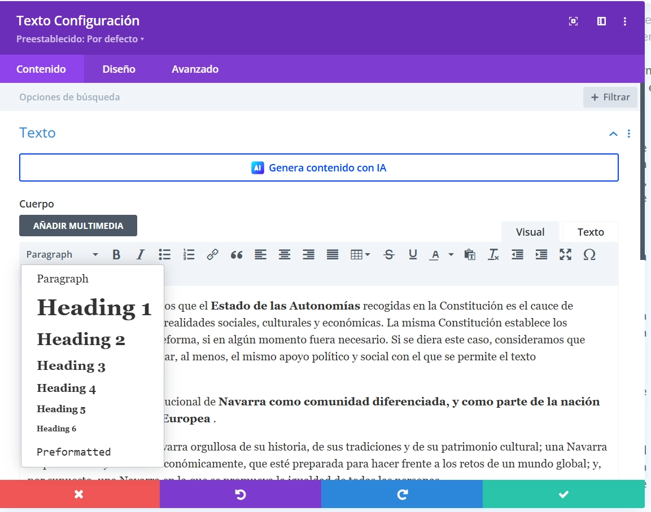Click Genera contenido con IA button
Viewport: 651px width, 512px height.
pyautogui.click(x=319, y=167)
